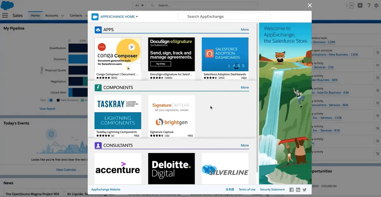The width and height of the screenshot is (381, 197).
Task: Switch language with the 日本語 link
Action: pos(230,189)
